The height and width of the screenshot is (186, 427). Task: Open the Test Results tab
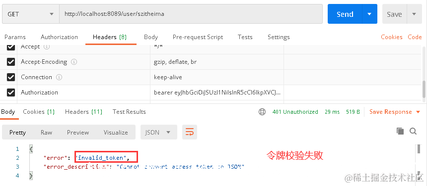click(129, 112)
